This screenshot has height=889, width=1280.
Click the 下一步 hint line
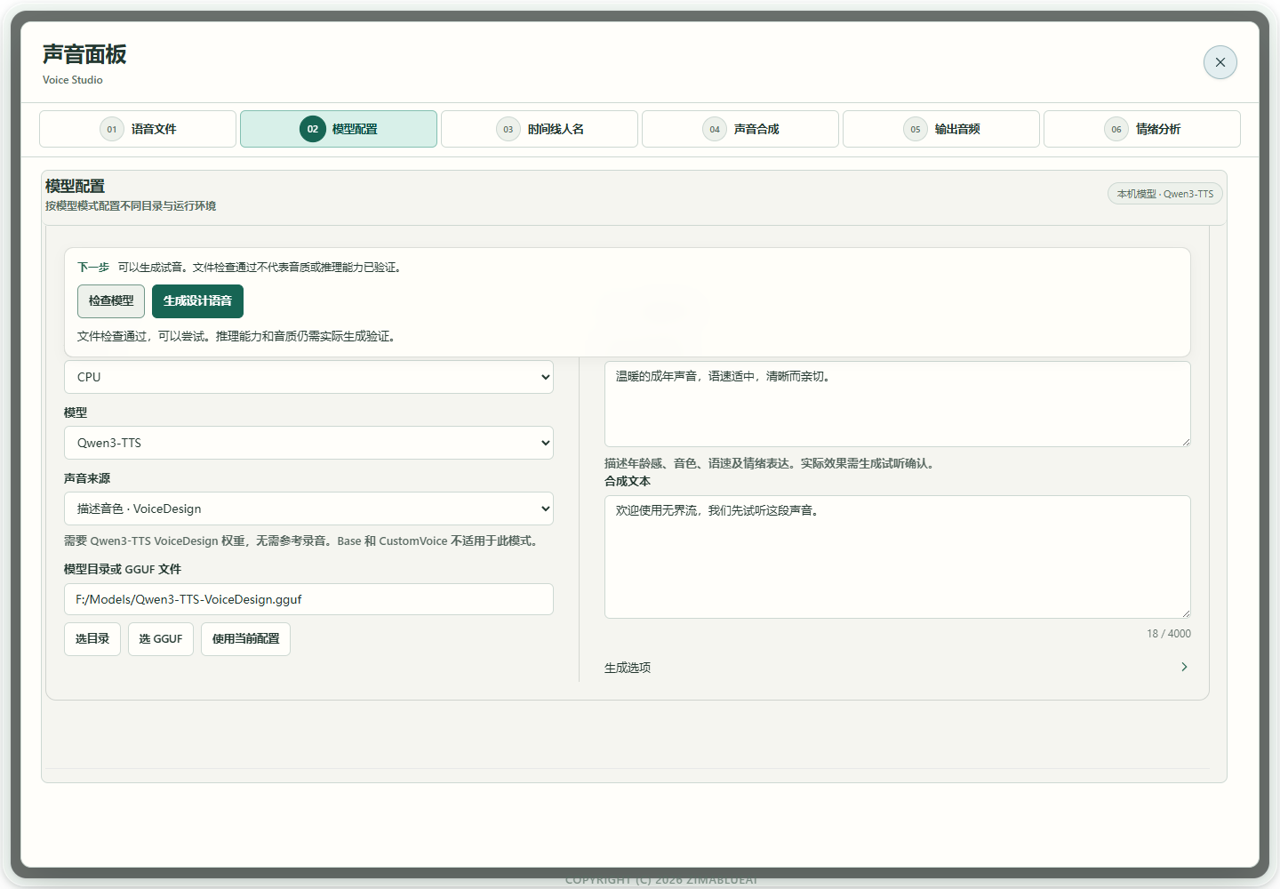pos(241,267)
